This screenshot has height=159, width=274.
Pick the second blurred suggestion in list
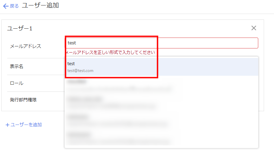[120, 85]
